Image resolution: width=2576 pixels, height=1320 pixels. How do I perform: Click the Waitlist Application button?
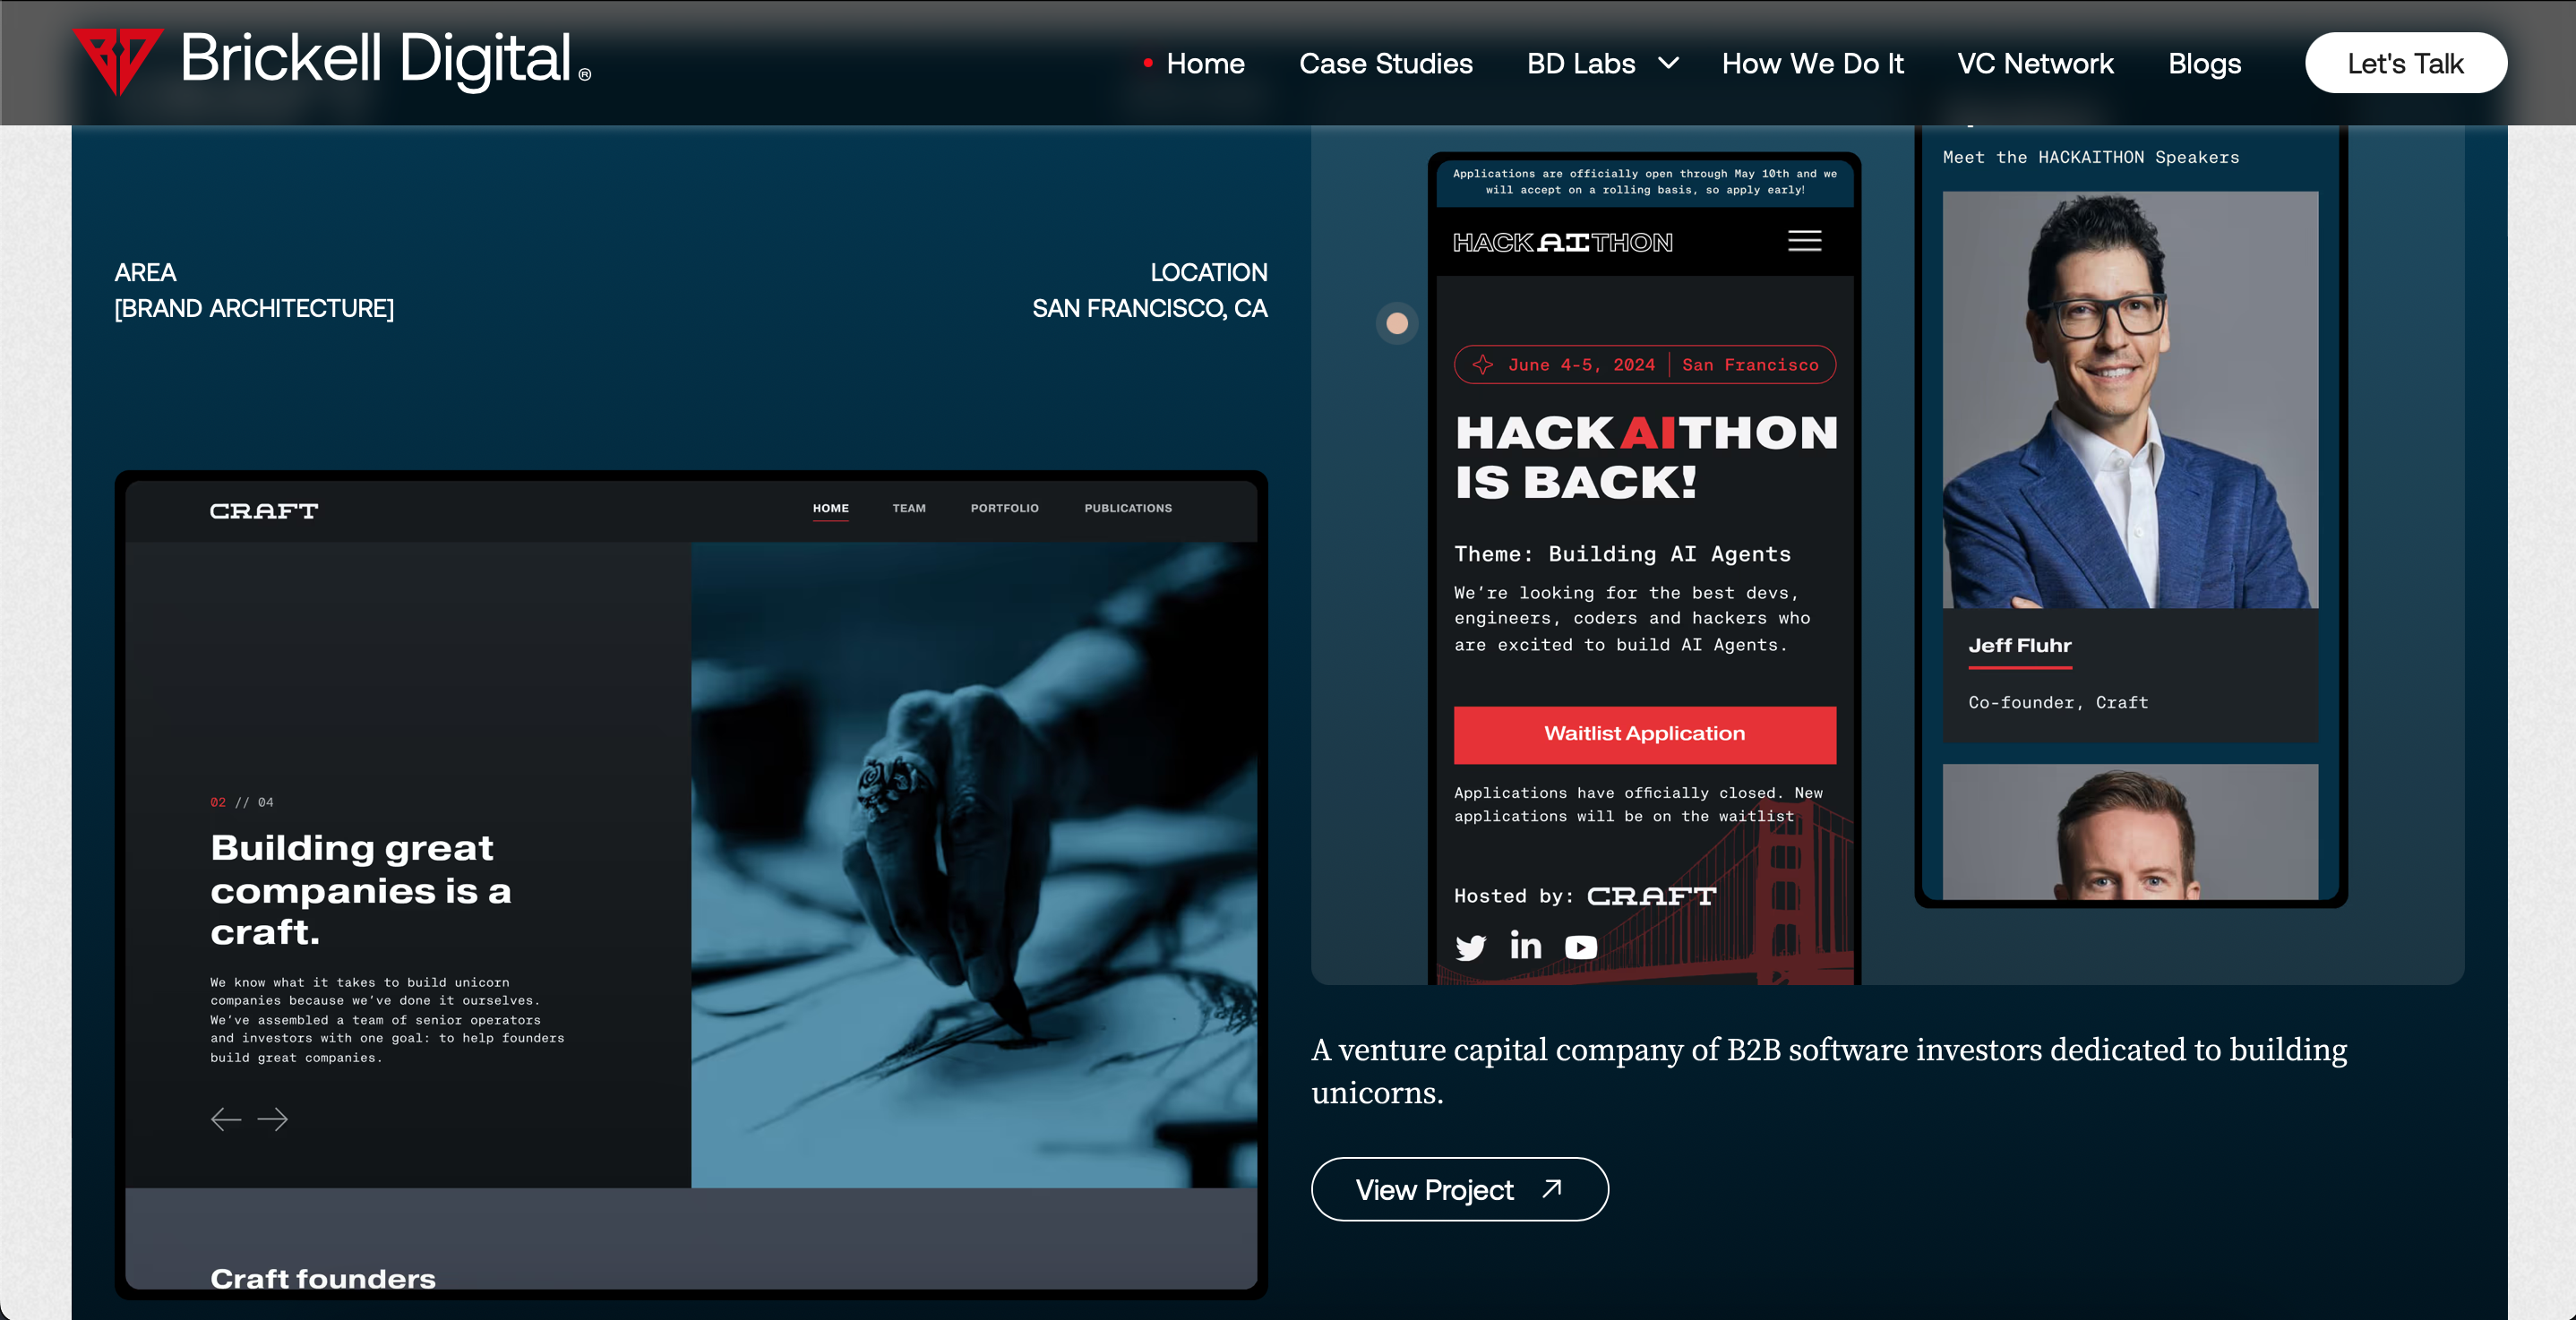(1644, 734)
